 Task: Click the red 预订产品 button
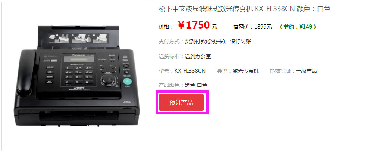tap(181, 102)
